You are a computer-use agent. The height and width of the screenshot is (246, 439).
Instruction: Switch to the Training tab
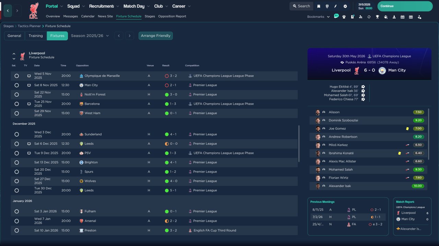[x=36, y=36]
